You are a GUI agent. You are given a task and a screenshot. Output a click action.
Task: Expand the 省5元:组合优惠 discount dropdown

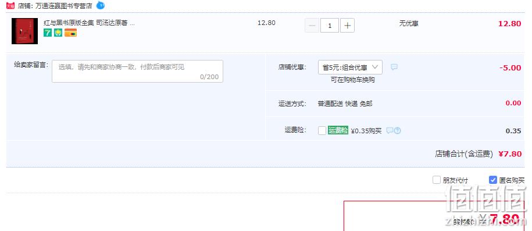coord(350,67)
